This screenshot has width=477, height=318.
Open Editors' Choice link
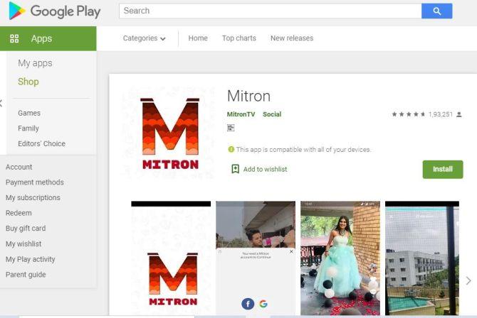[42, 143]
